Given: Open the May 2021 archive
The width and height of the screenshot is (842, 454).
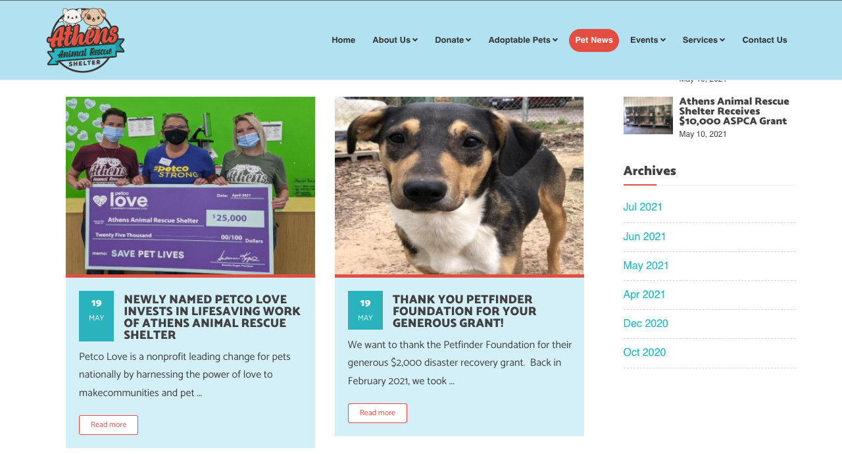Looking at the screenshot, I should [646, 266].
